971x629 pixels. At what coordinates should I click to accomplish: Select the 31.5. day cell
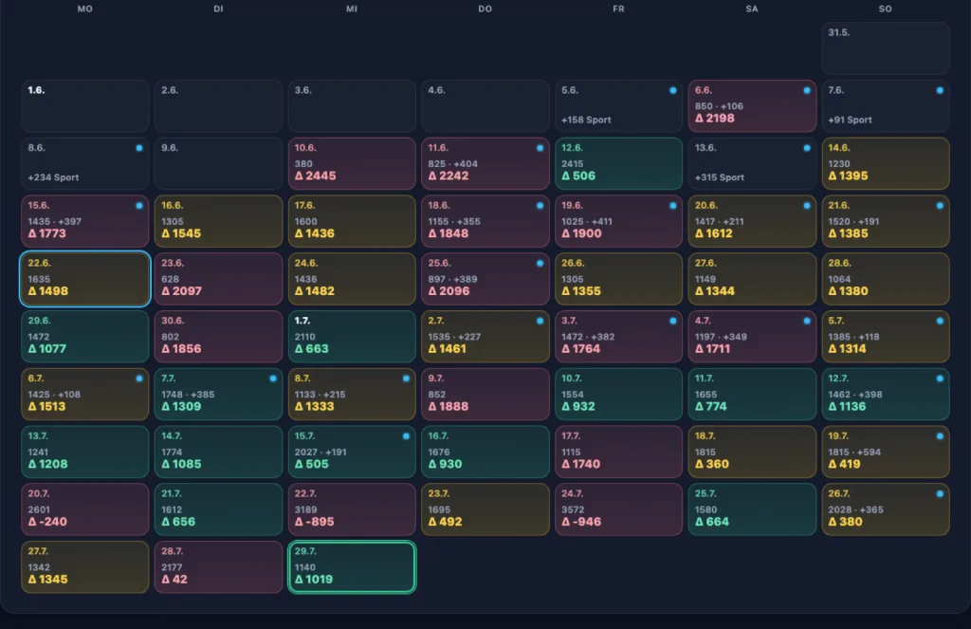(x=886, y=48)
